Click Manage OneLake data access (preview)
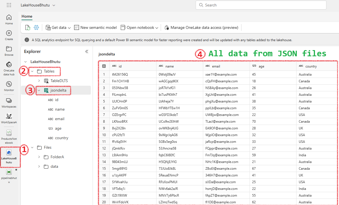Viewport: 339px width, 205px height. [201, 27]
